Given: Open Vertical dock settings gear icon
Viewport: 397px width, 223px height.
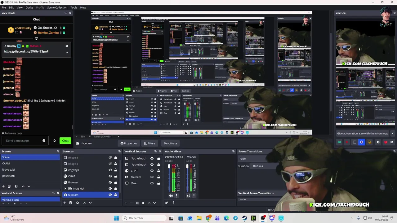Looking at the screenshot, I should 378,142.
